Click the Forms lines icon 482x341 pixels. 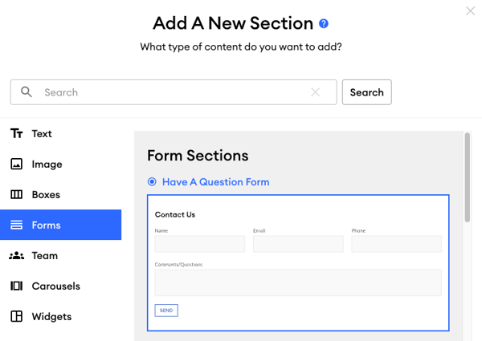pyautogui.click(x=16, y=225)
